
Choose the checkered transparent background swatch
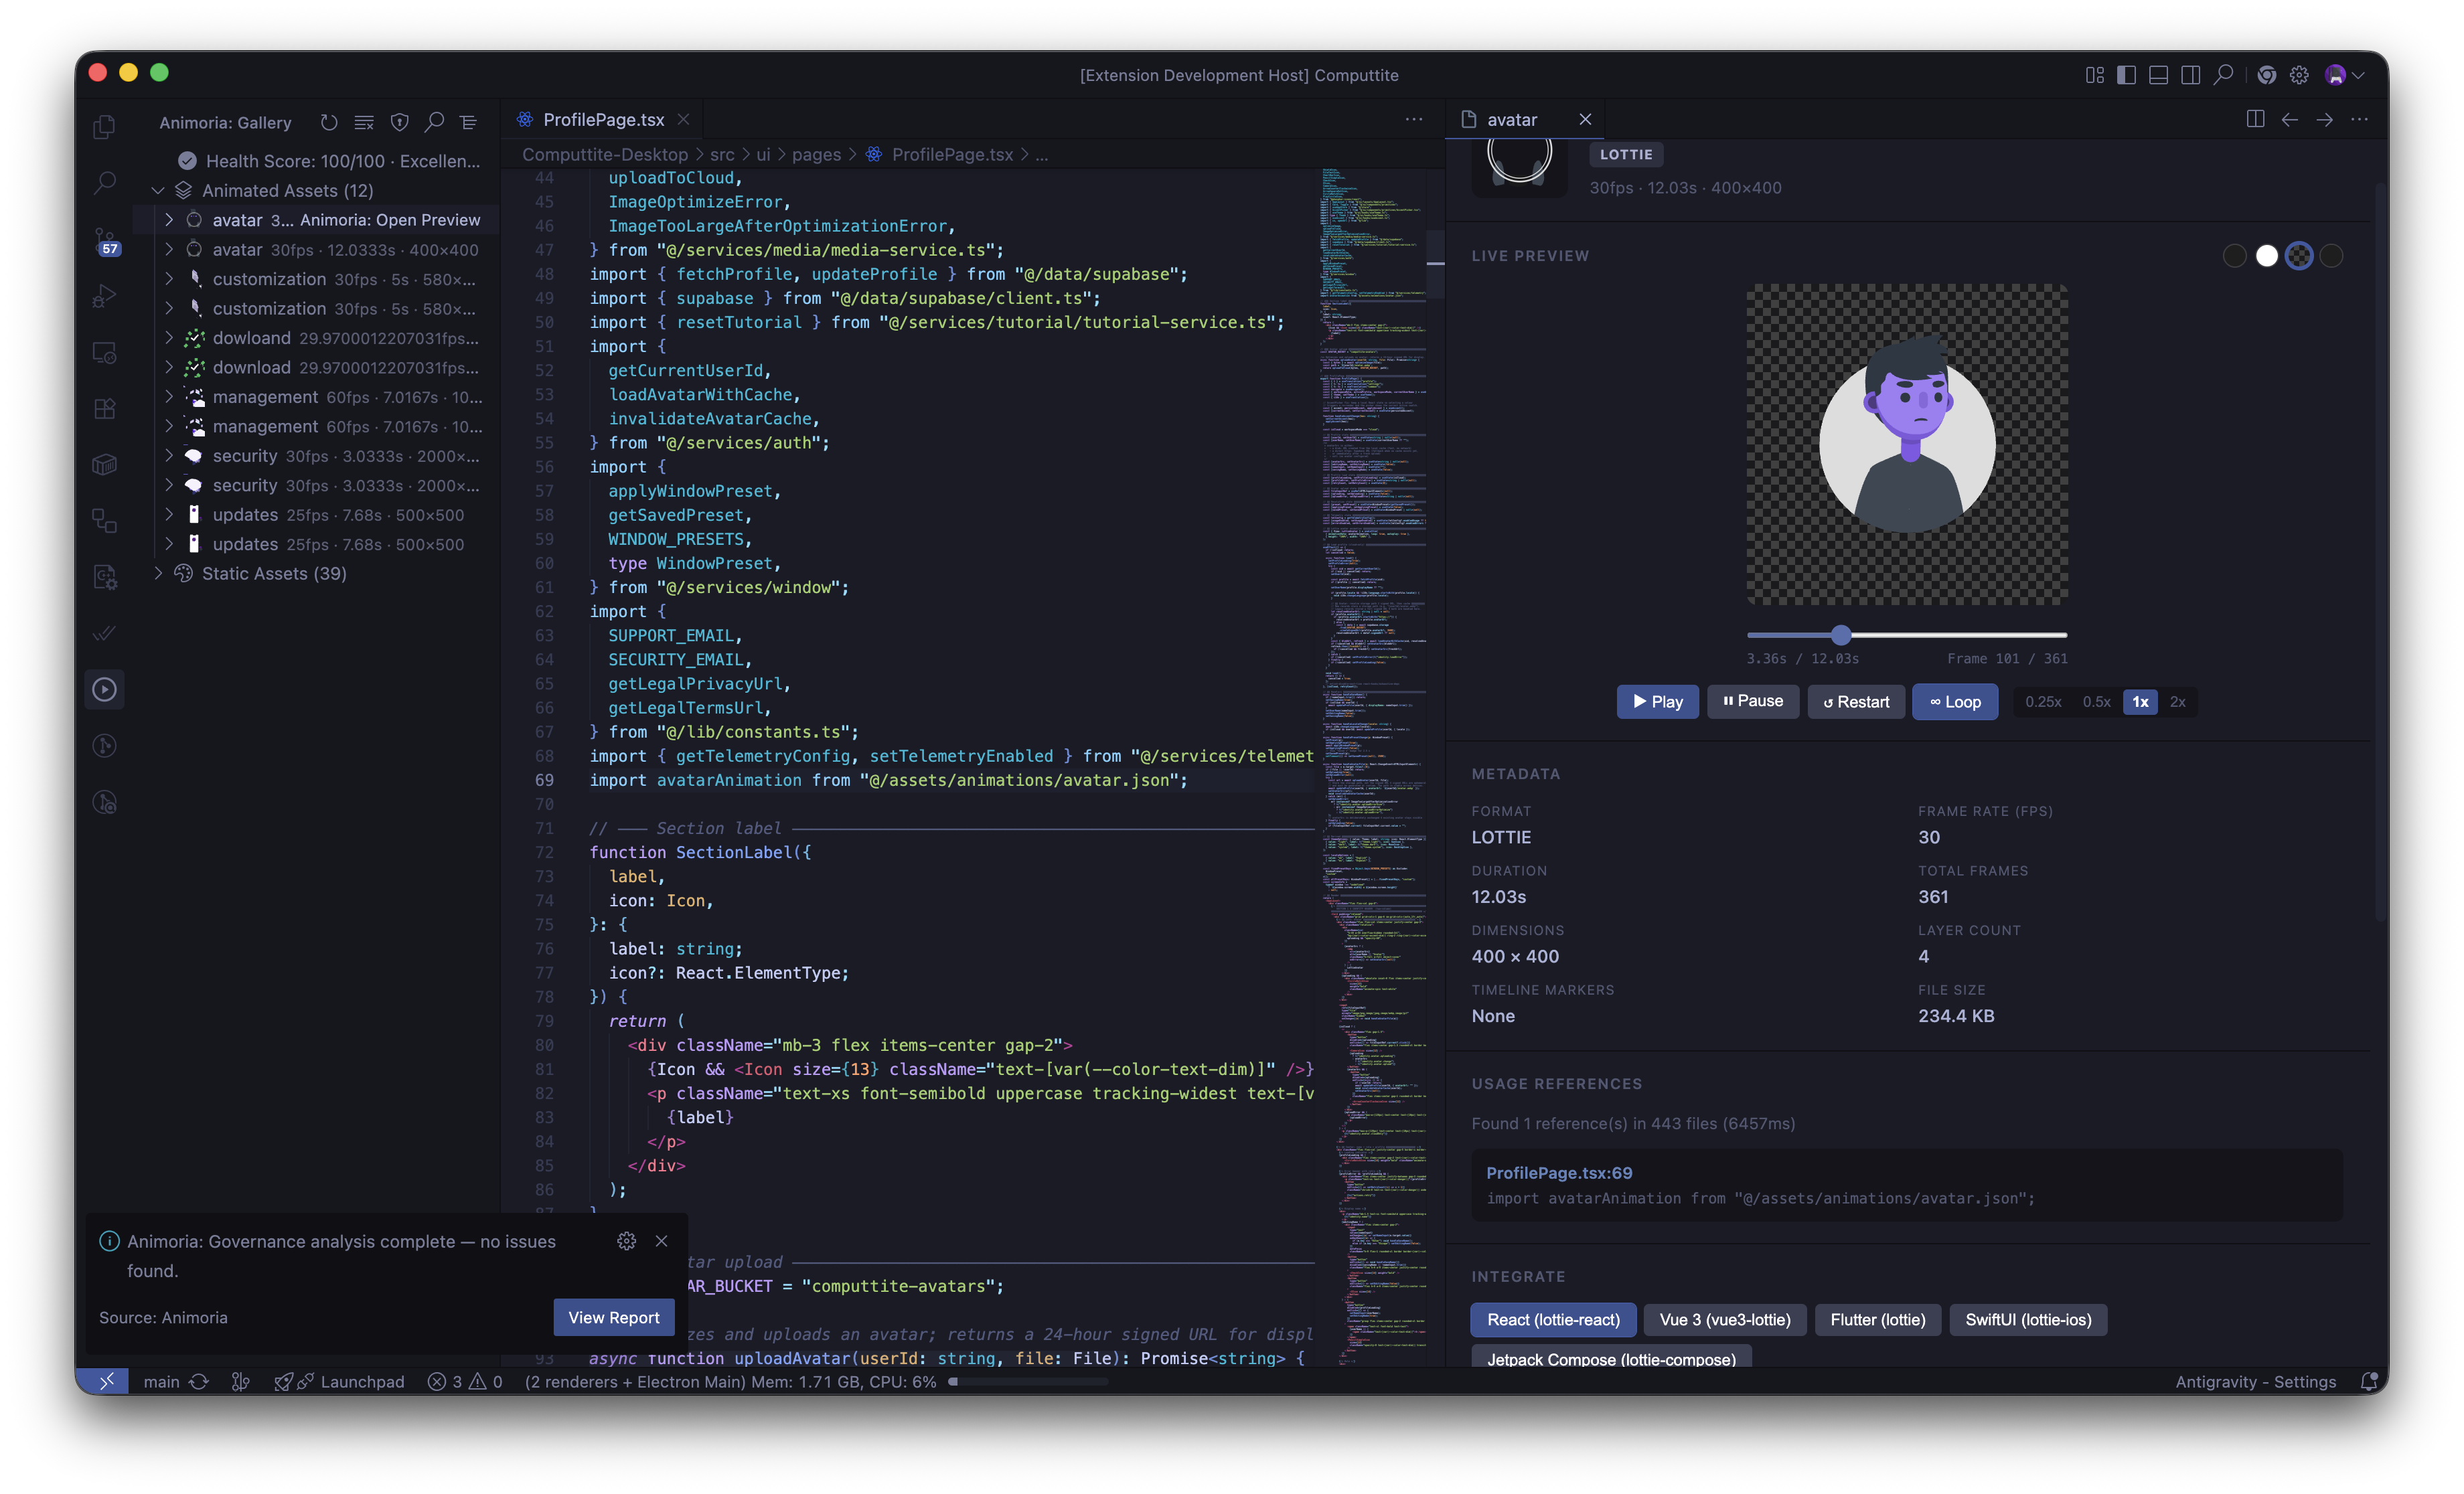point(2298,256)
